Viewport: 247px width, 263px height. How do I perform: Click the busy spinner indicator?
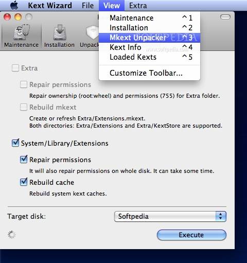(x=12, y=235)
